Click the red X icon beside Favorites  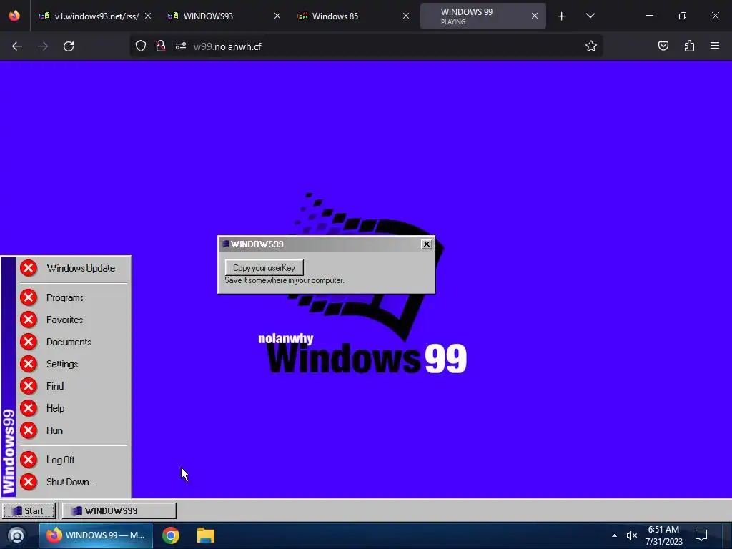(29, 320)
